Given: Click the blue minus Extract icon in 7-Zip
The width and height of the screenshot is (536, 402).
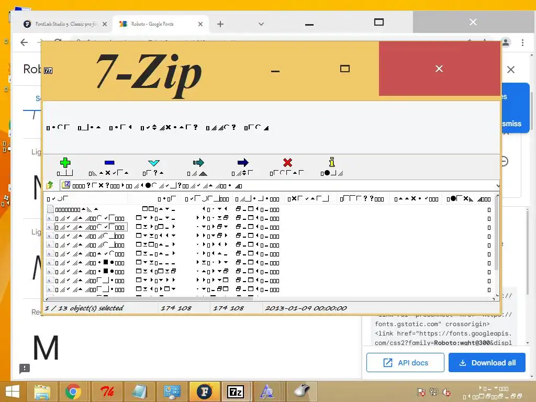Looking at the screenshot, I should pos(109,163).
